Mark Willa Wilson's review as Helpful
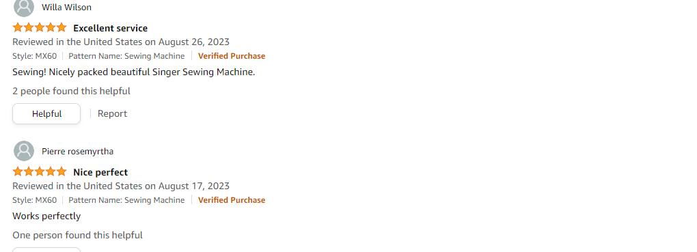Viewport: 697px width, 252px height. [x=46, y=114]
